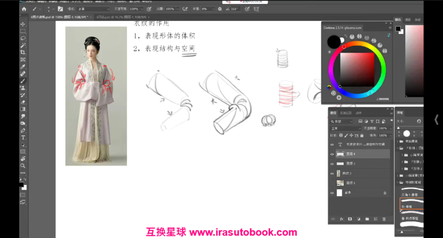
Task: Open smoothing options gear icon
Action: click(220, 9)
